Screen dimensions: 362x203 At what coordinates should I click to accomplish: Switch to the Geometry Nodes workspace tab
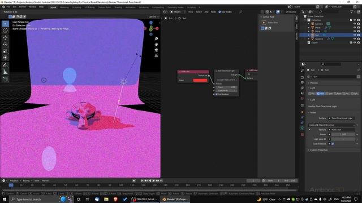click(175, 7)
